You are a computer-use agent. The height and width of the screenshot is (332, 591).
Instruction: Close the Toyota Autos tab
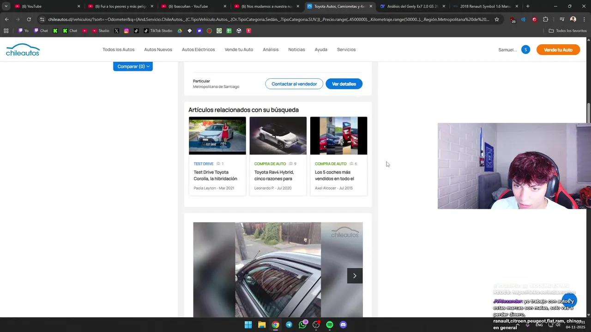(371, 6)
